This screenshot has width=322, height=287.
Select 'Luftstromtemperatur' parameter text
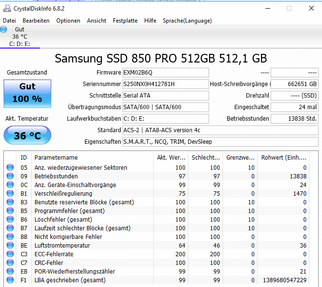coord(62,246)
